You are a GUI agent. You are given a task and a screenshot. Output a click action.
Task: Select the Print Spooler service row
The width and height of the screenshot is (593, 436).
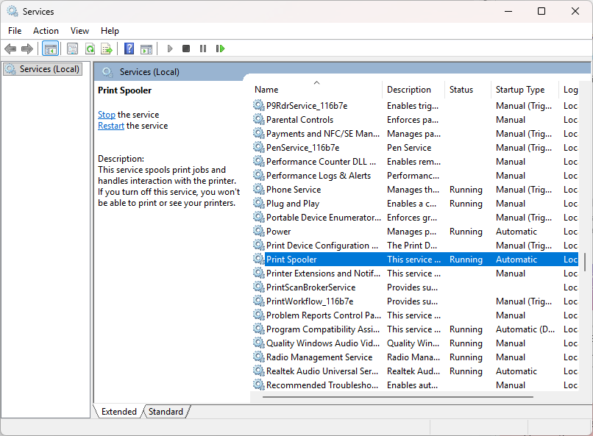(x=414, y=260)
